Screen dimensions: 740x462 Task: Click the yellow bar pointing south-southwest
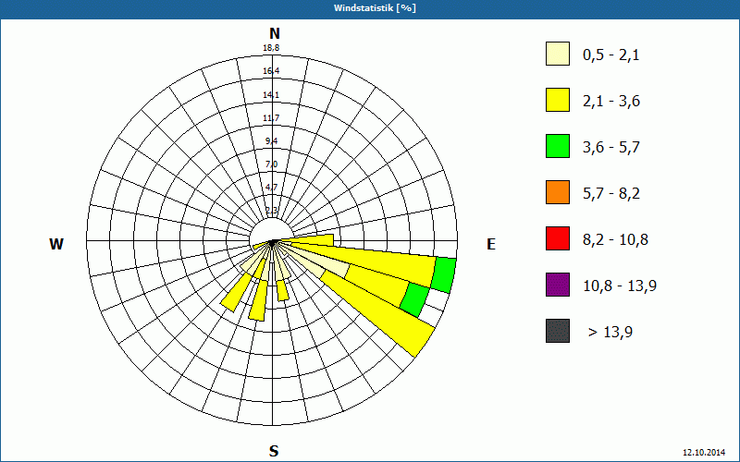click(x=259, y=300)
